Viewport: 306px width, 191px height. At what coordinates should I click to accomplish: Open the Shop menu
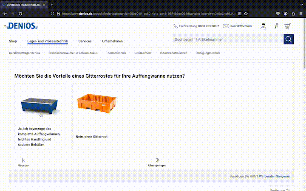tap(13, 41)
